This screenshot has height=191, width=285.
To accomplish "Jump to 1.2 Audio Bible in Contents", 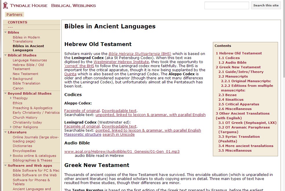I will click(232, 63).
